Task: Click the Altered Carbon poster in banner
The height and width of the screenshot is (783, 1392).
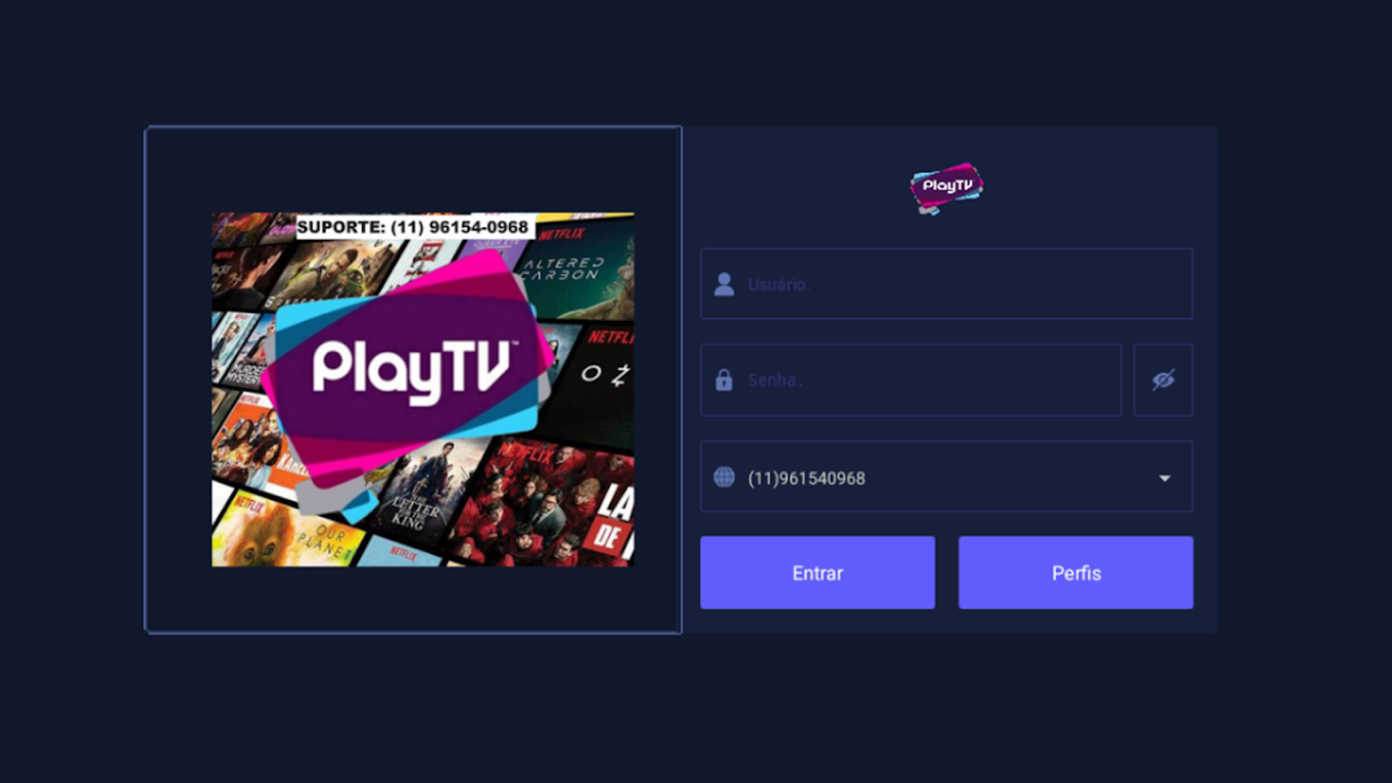Action: (580, 274)
